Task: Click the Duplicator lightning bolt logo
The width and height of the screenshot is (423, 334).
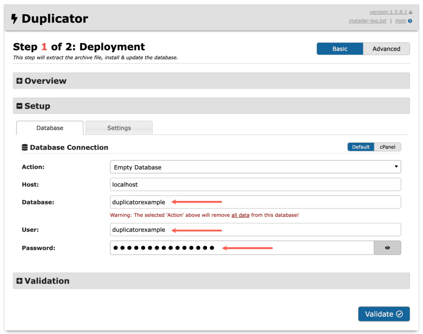Action: (15, 19)
